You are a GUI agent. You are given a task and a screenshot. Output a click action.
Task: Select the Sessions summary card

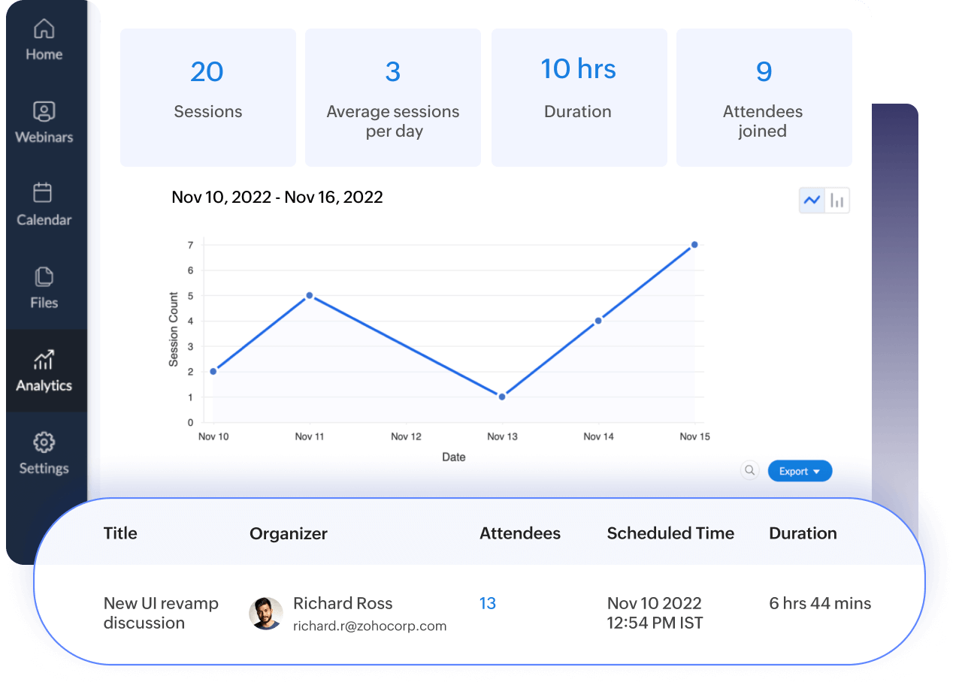click(208, 97)
